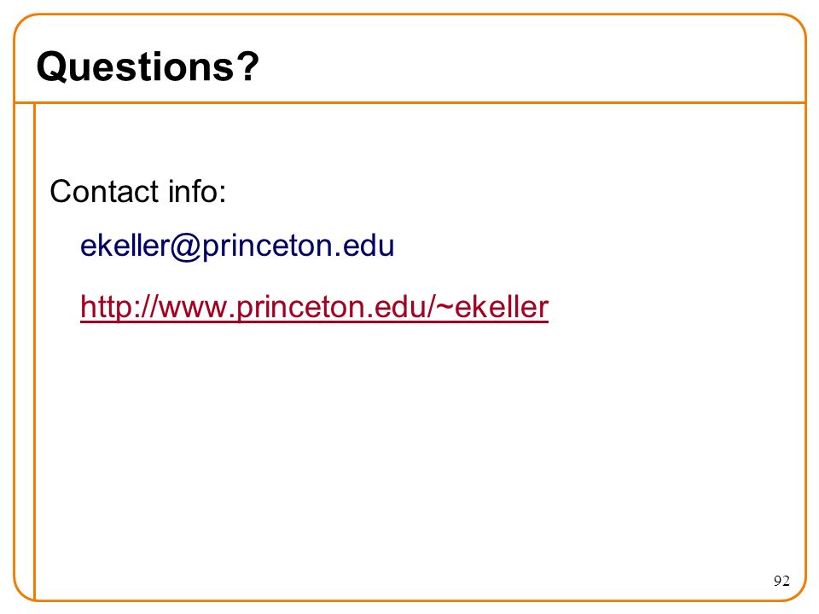Click the ekeller@princeton.edu email address
The image size is (819, 614).
point(237,246)
